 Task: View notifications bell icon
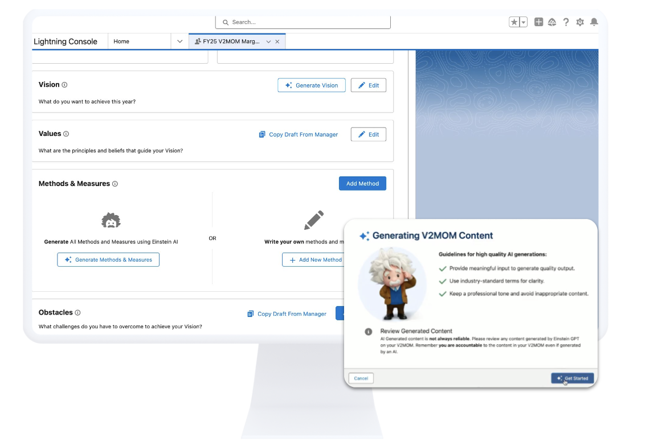594,22
